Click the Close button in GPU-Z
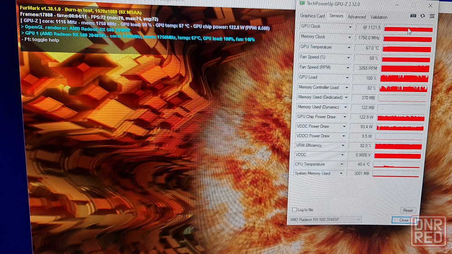This screenshot has height=254, width=452. click(x=404, y=220)
